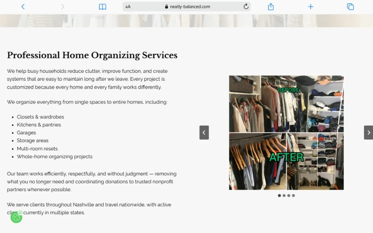Viewport: 373px width, 233px height.
Task: Show the previous slide with the left arrow
Action: 204,132
